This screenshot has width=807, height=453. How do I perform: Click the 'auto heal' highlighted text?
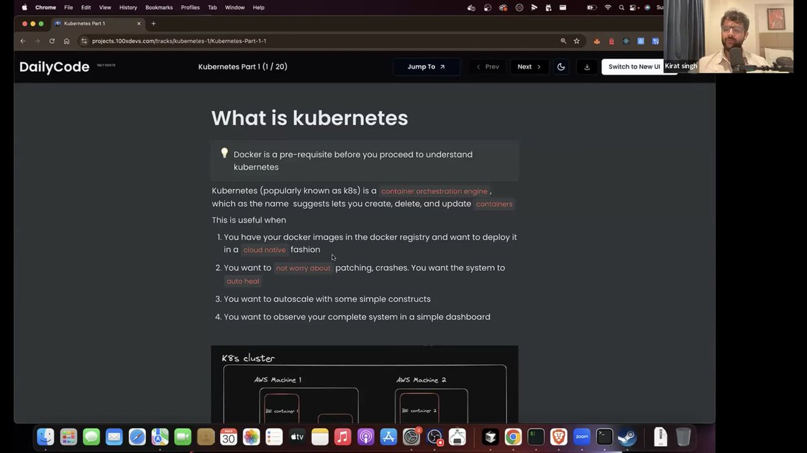click(243, 282)
